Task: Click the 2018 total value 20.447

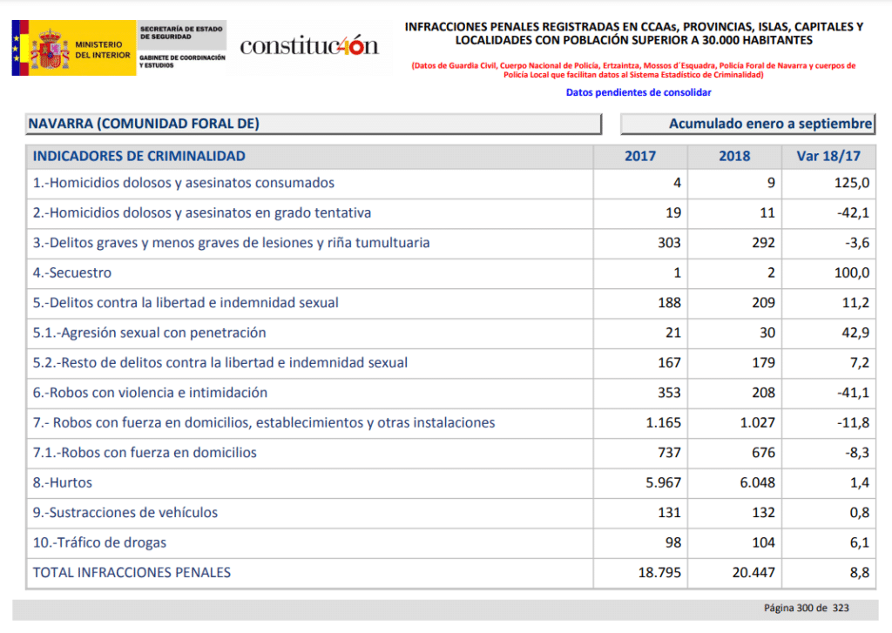Action: tap(751, 572)
